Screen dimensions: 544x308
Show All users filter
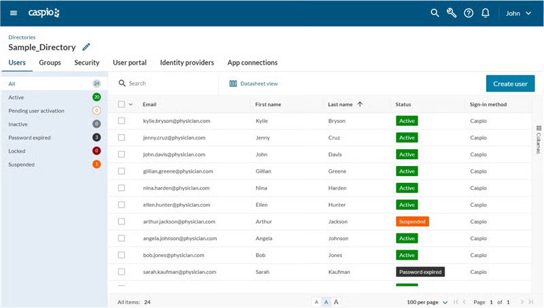(54, 84)
